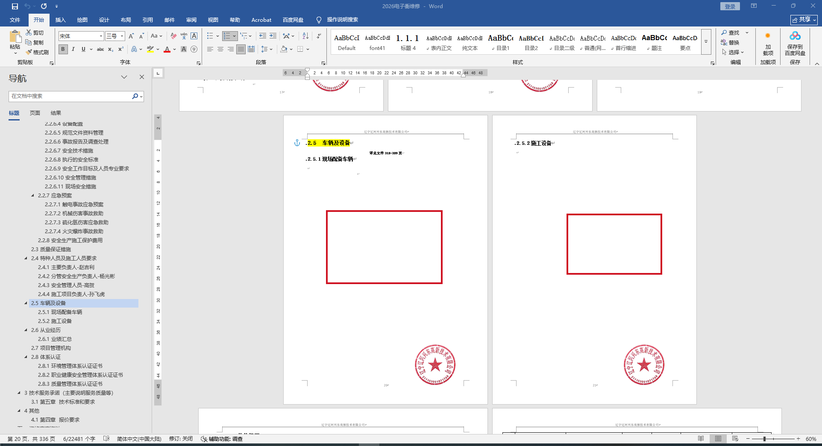This screenshot has height=446, width=822.
Task: Toggle show/hide paragraph marks
Action: (319, 36)
